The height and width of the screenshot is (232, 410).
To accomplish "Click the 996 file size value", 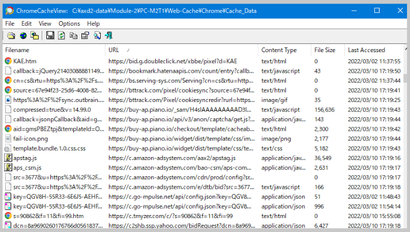I will pos(319,206).
